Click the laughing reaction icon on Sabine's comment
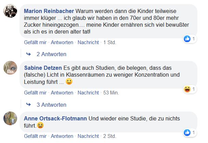Viewport: 208px width, 143px height. [187, 89]
